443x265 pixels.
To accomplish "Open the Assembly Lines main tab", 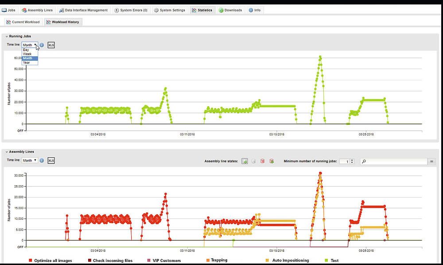I will (x=37, y=10).
